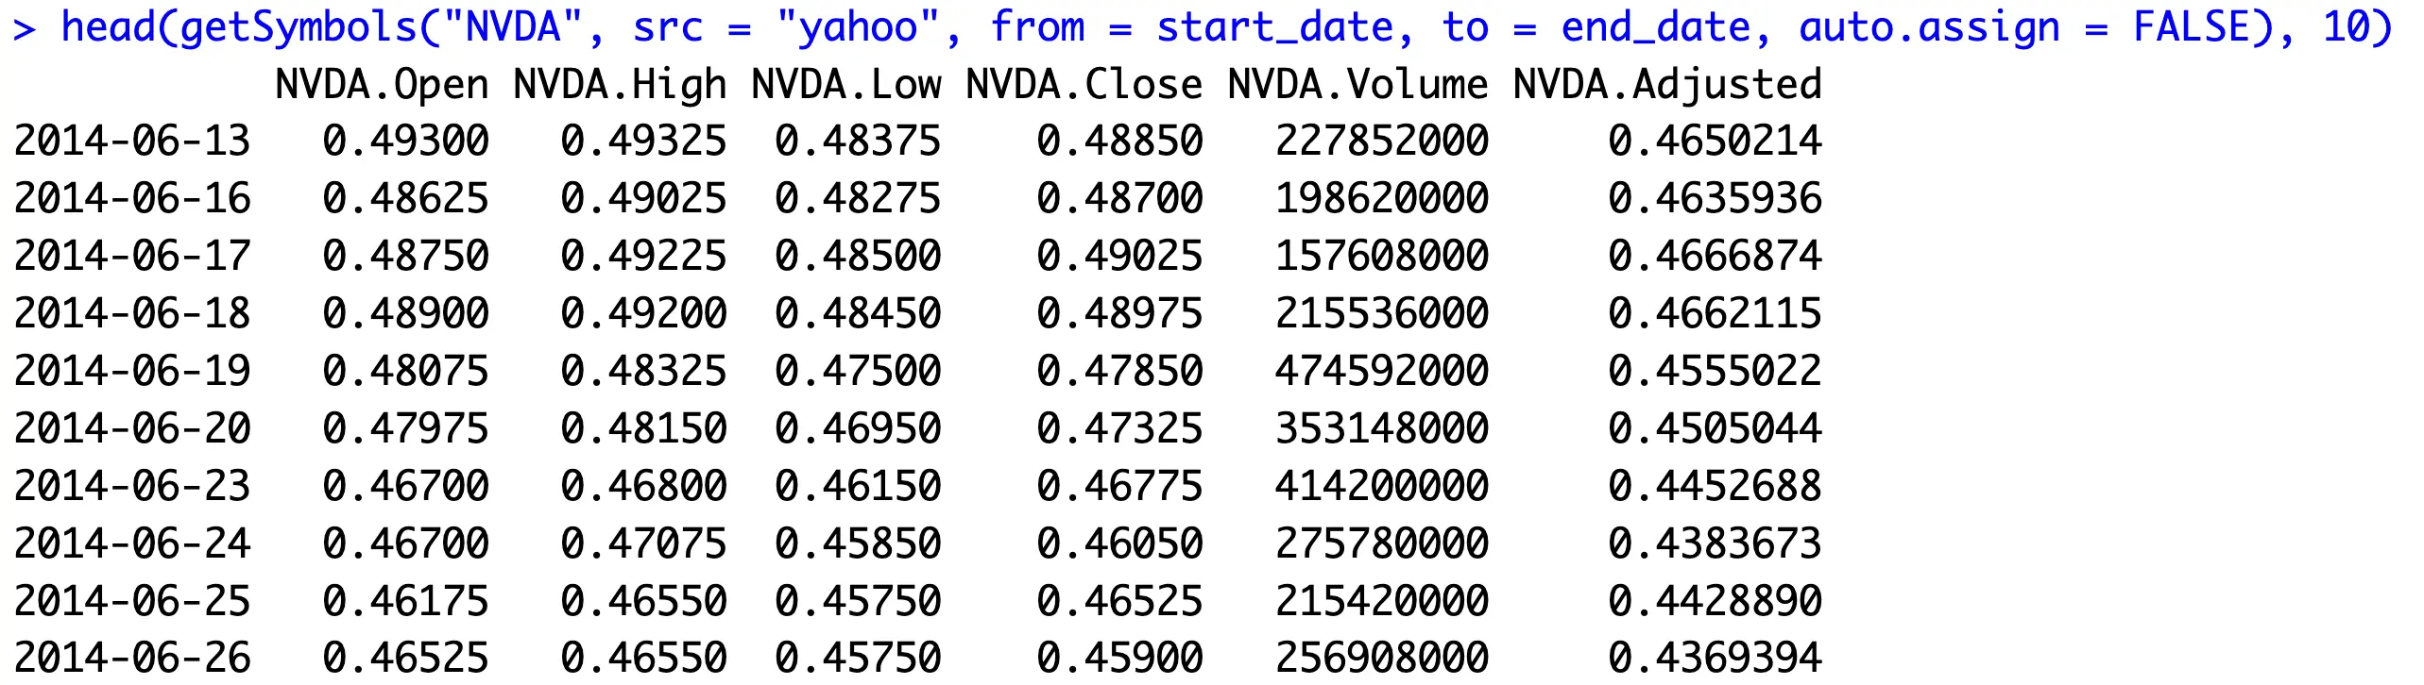Click the high price 0.47075
The width and height of the screenshot is (2424, 685).
(644, 543)
